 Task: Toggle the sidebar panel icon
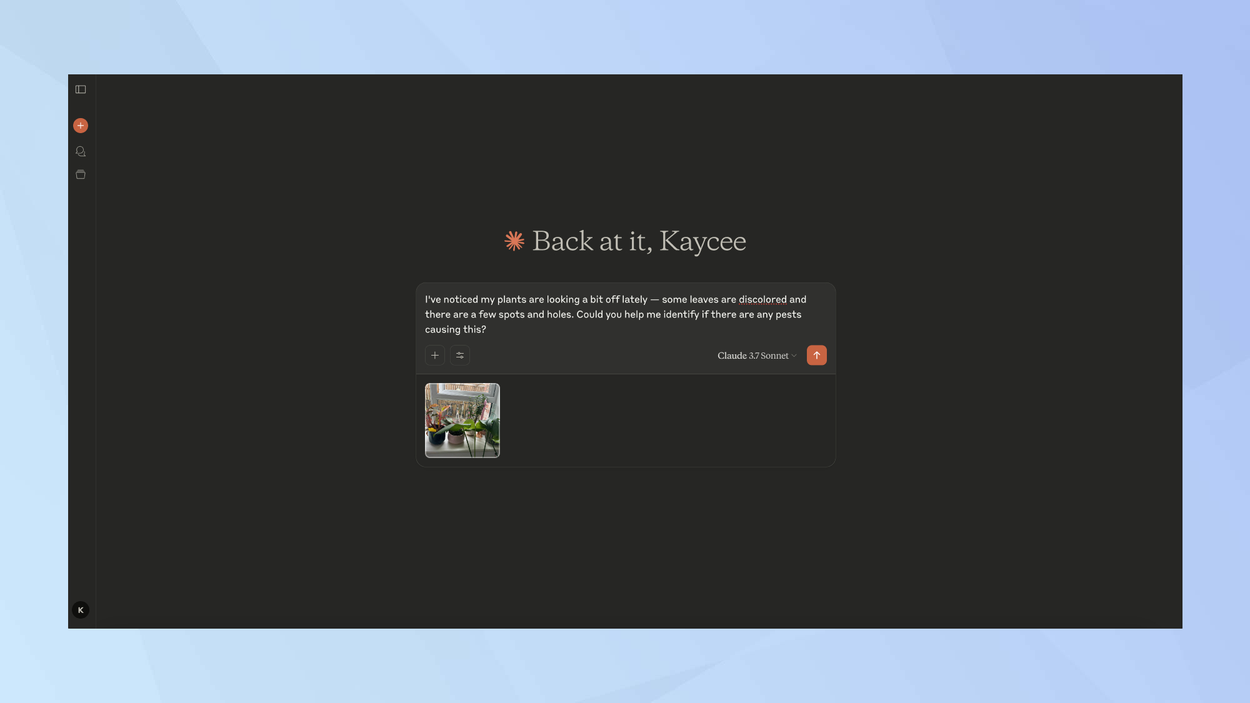pos(81,89)
